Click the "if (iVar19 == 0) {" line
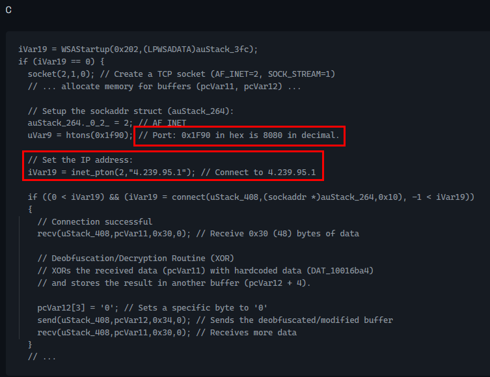The width and height of the screenshot is (490, 377). (59, 62)
